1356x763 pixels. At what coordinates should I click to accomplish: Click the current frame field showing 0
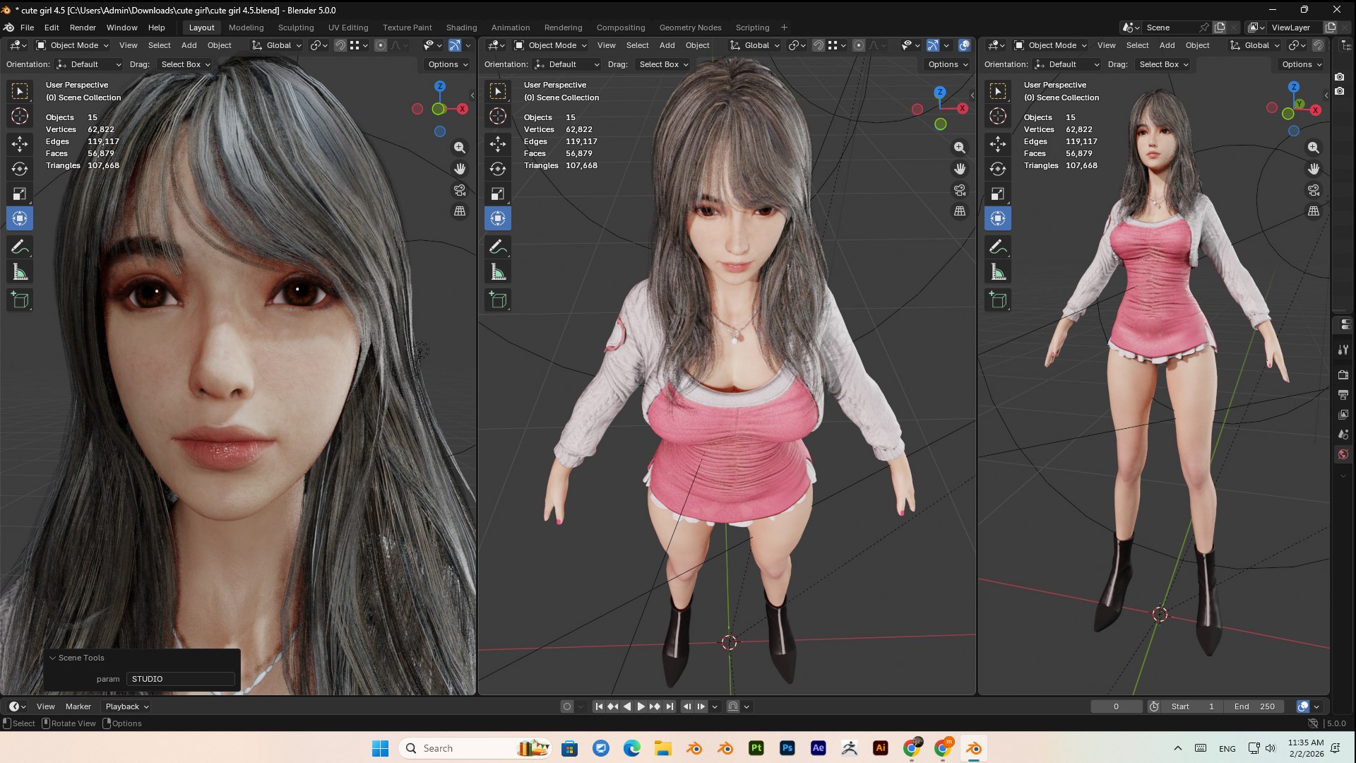click(x=1116, y=706)
